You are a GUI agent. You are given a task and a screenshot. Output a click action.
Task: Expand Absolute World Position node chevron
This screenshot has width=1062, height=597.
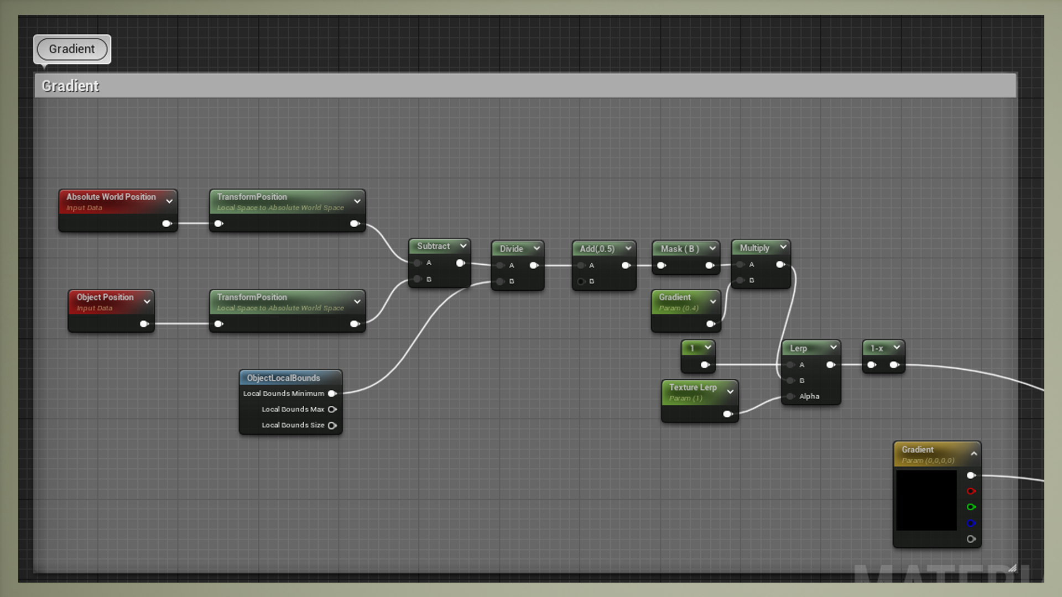pyautogui.click(x=169, y=201)
